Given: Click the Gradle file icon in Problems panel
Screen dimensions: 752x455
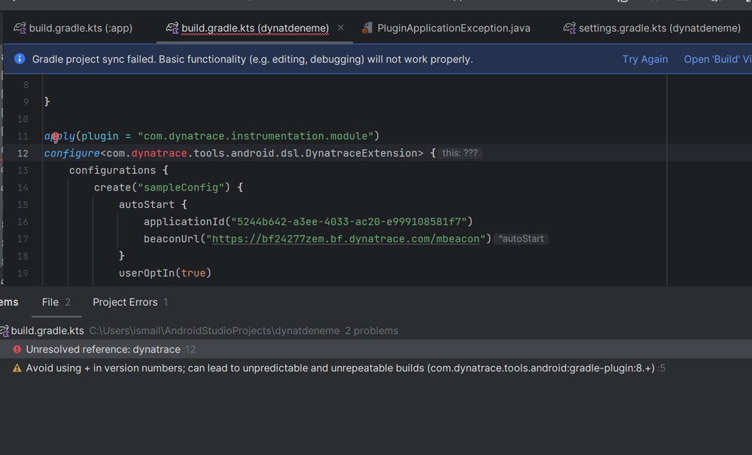Looking at the screenshot, I should pos(5,331).
